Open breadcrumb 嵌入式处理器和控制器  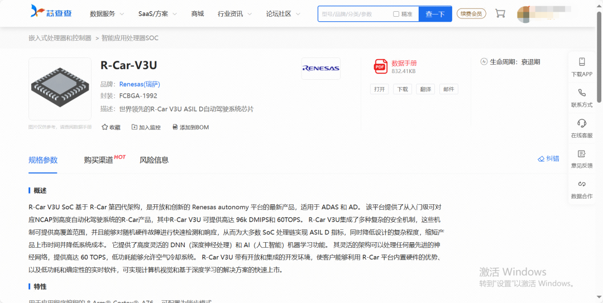tap(60, 38)
